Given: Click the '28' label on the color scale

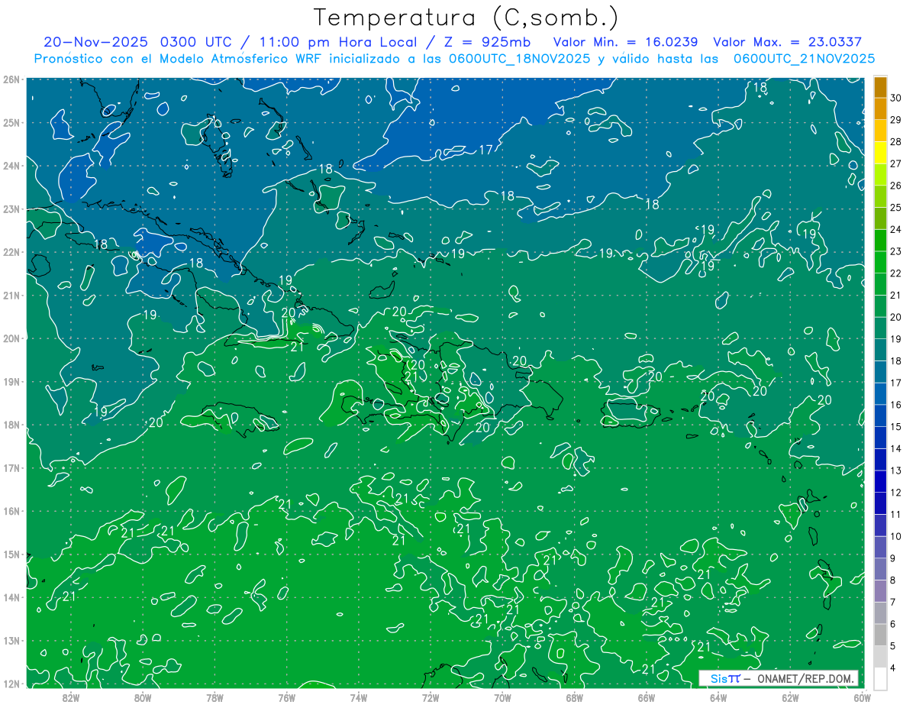Looking at the screenshot, I should pos(895,142).
